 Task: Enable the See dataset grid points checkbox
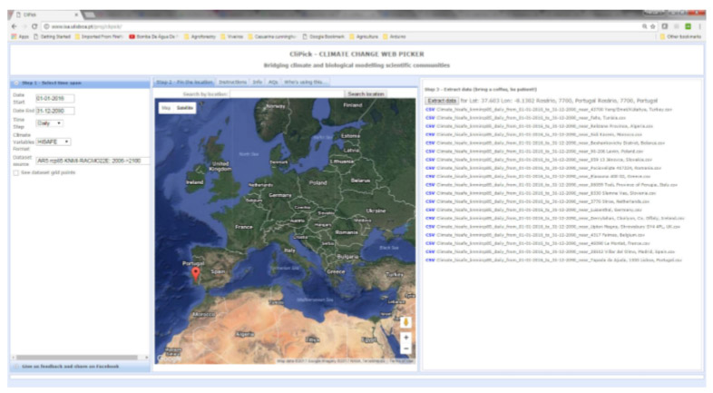pyautogui.click(x=16, y=172)
